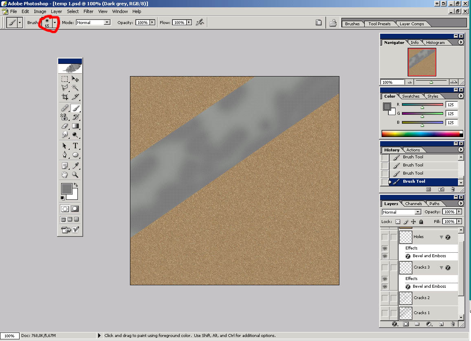Viewport: 471px width, 341px height.
Task: Collapse effects of the Cracks 3 layer
Action: (441, 267)
